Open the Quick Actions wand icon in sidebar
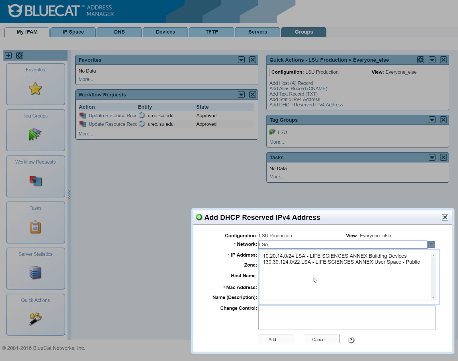Viewport: 458px width, 361px height. 35,319
